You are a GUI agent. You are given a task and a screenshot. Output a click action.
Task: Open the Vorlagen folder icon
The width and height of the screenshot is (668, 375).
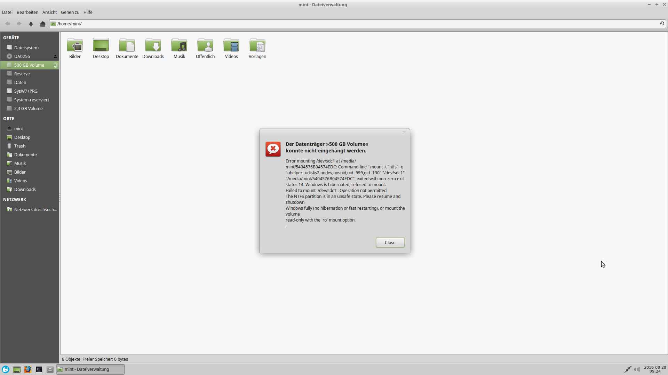[257, 45]
